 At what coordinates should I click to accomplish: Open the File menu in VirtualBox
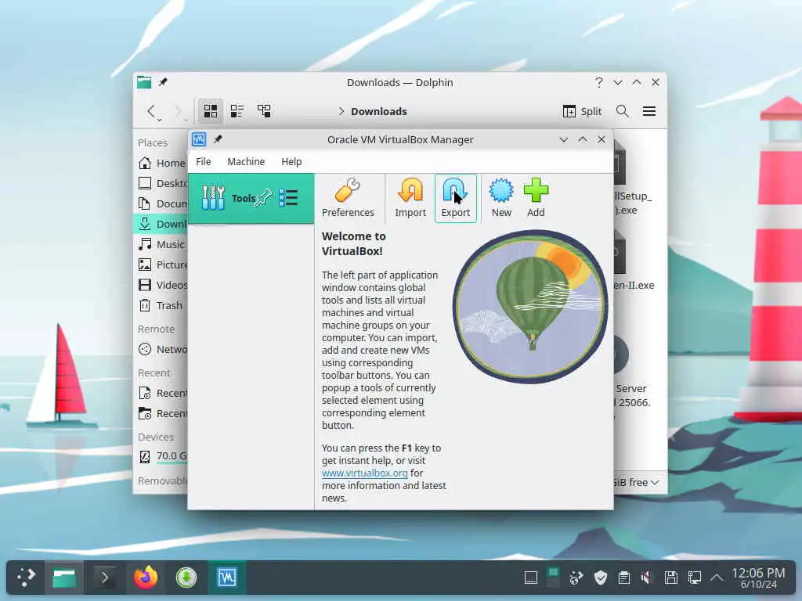click(x=203, y=161)
